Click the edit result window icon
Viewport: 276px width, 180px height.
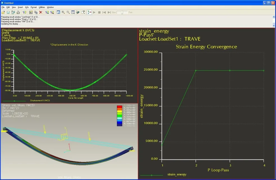tap(31, 12)
